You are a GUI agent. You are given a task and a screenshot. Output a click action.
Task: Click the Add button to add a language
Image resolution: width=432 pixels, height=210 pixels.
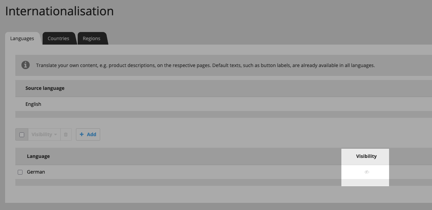click(x=88, y=134)
